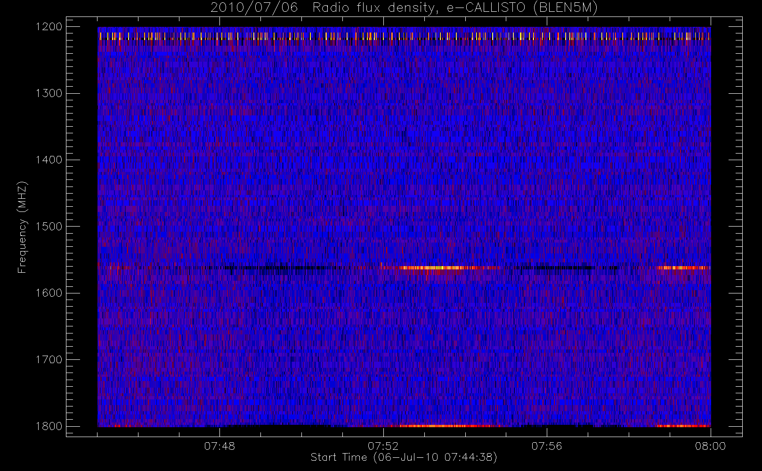Viewport: 762px width, 471px height.
Task: Select the 1700 frequency axis label
Action: (49, 359)
